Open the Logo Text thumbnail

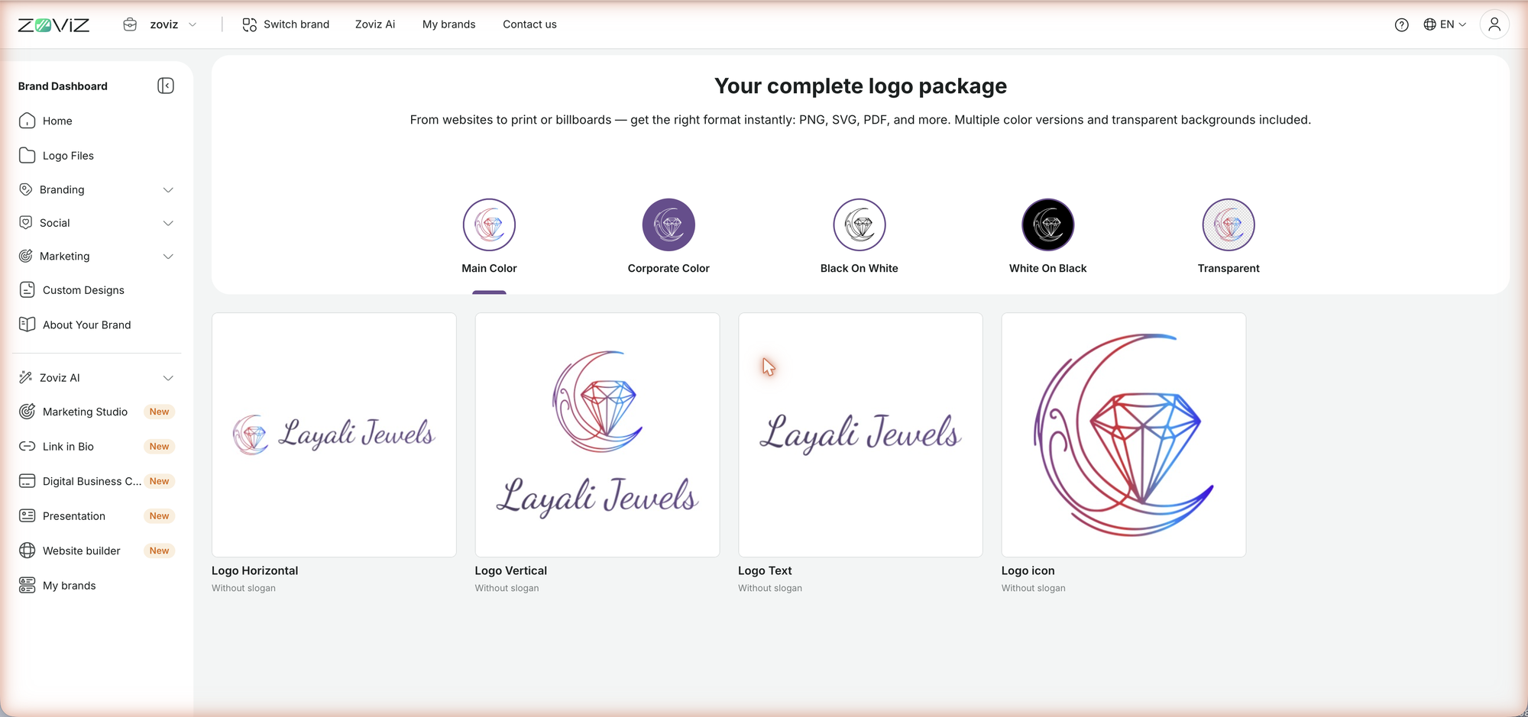pyautogui.click(x=860, y=434)
